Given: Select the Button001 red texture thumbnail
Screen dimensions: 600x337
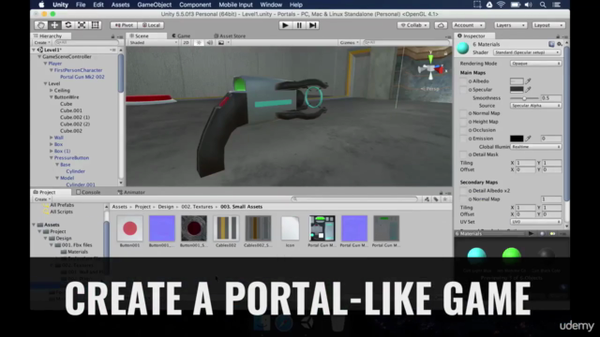Looking at the screenshot, I should click(x=129, y=228).
